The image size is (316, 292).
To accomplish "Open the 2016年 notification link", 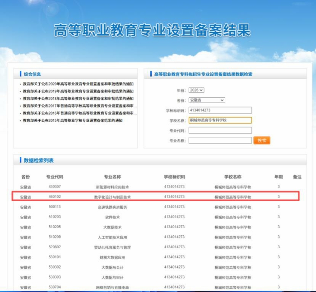I will point(78,113).
